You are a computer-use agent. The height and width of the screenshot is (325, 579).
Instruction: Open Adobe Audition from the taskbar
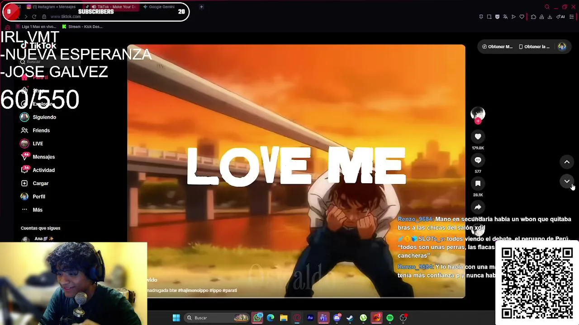pyautogui.click(x=310, y=318)
